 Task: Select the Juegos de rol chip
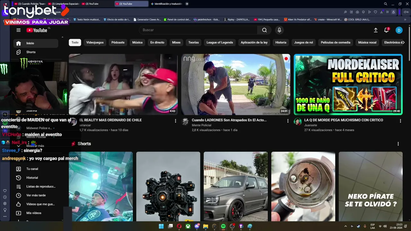pos(303,42)
